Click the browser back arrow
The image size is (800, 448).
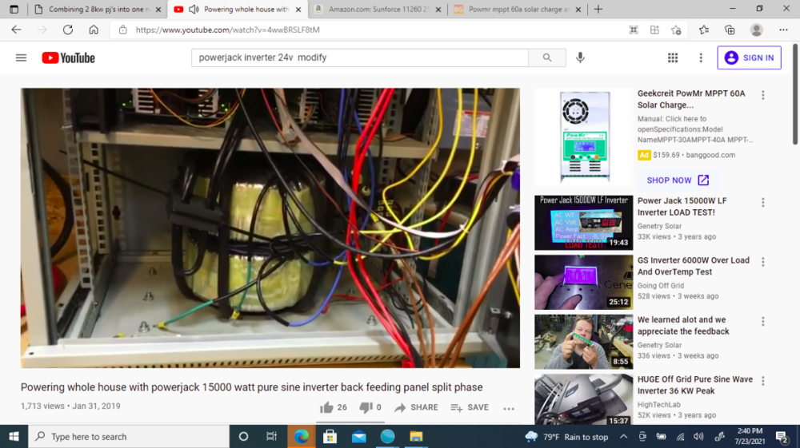pyautogui.click(x=16, y=30)
